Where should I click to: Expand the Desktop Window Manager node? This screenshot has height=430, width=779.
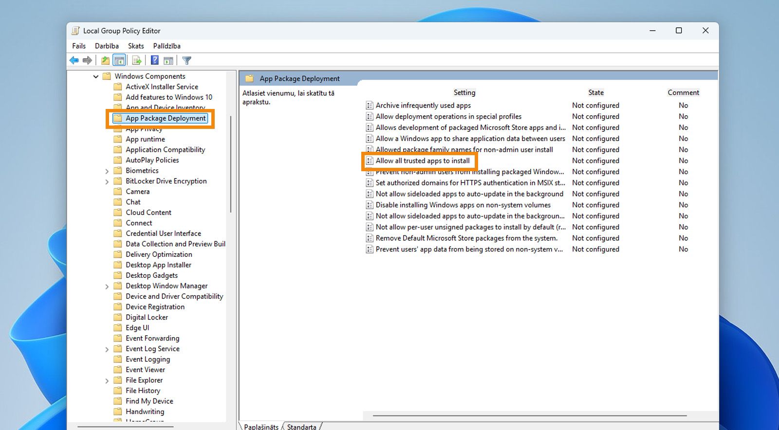pos(107,287)
